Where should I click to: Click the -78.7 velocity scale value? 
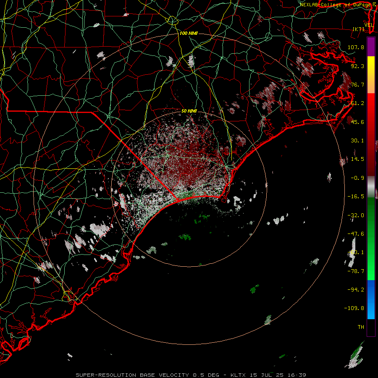coord(356,271)
